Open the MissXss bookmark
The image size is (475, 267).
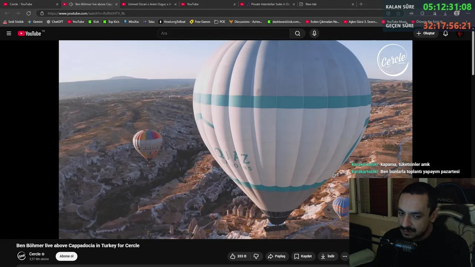131,22
